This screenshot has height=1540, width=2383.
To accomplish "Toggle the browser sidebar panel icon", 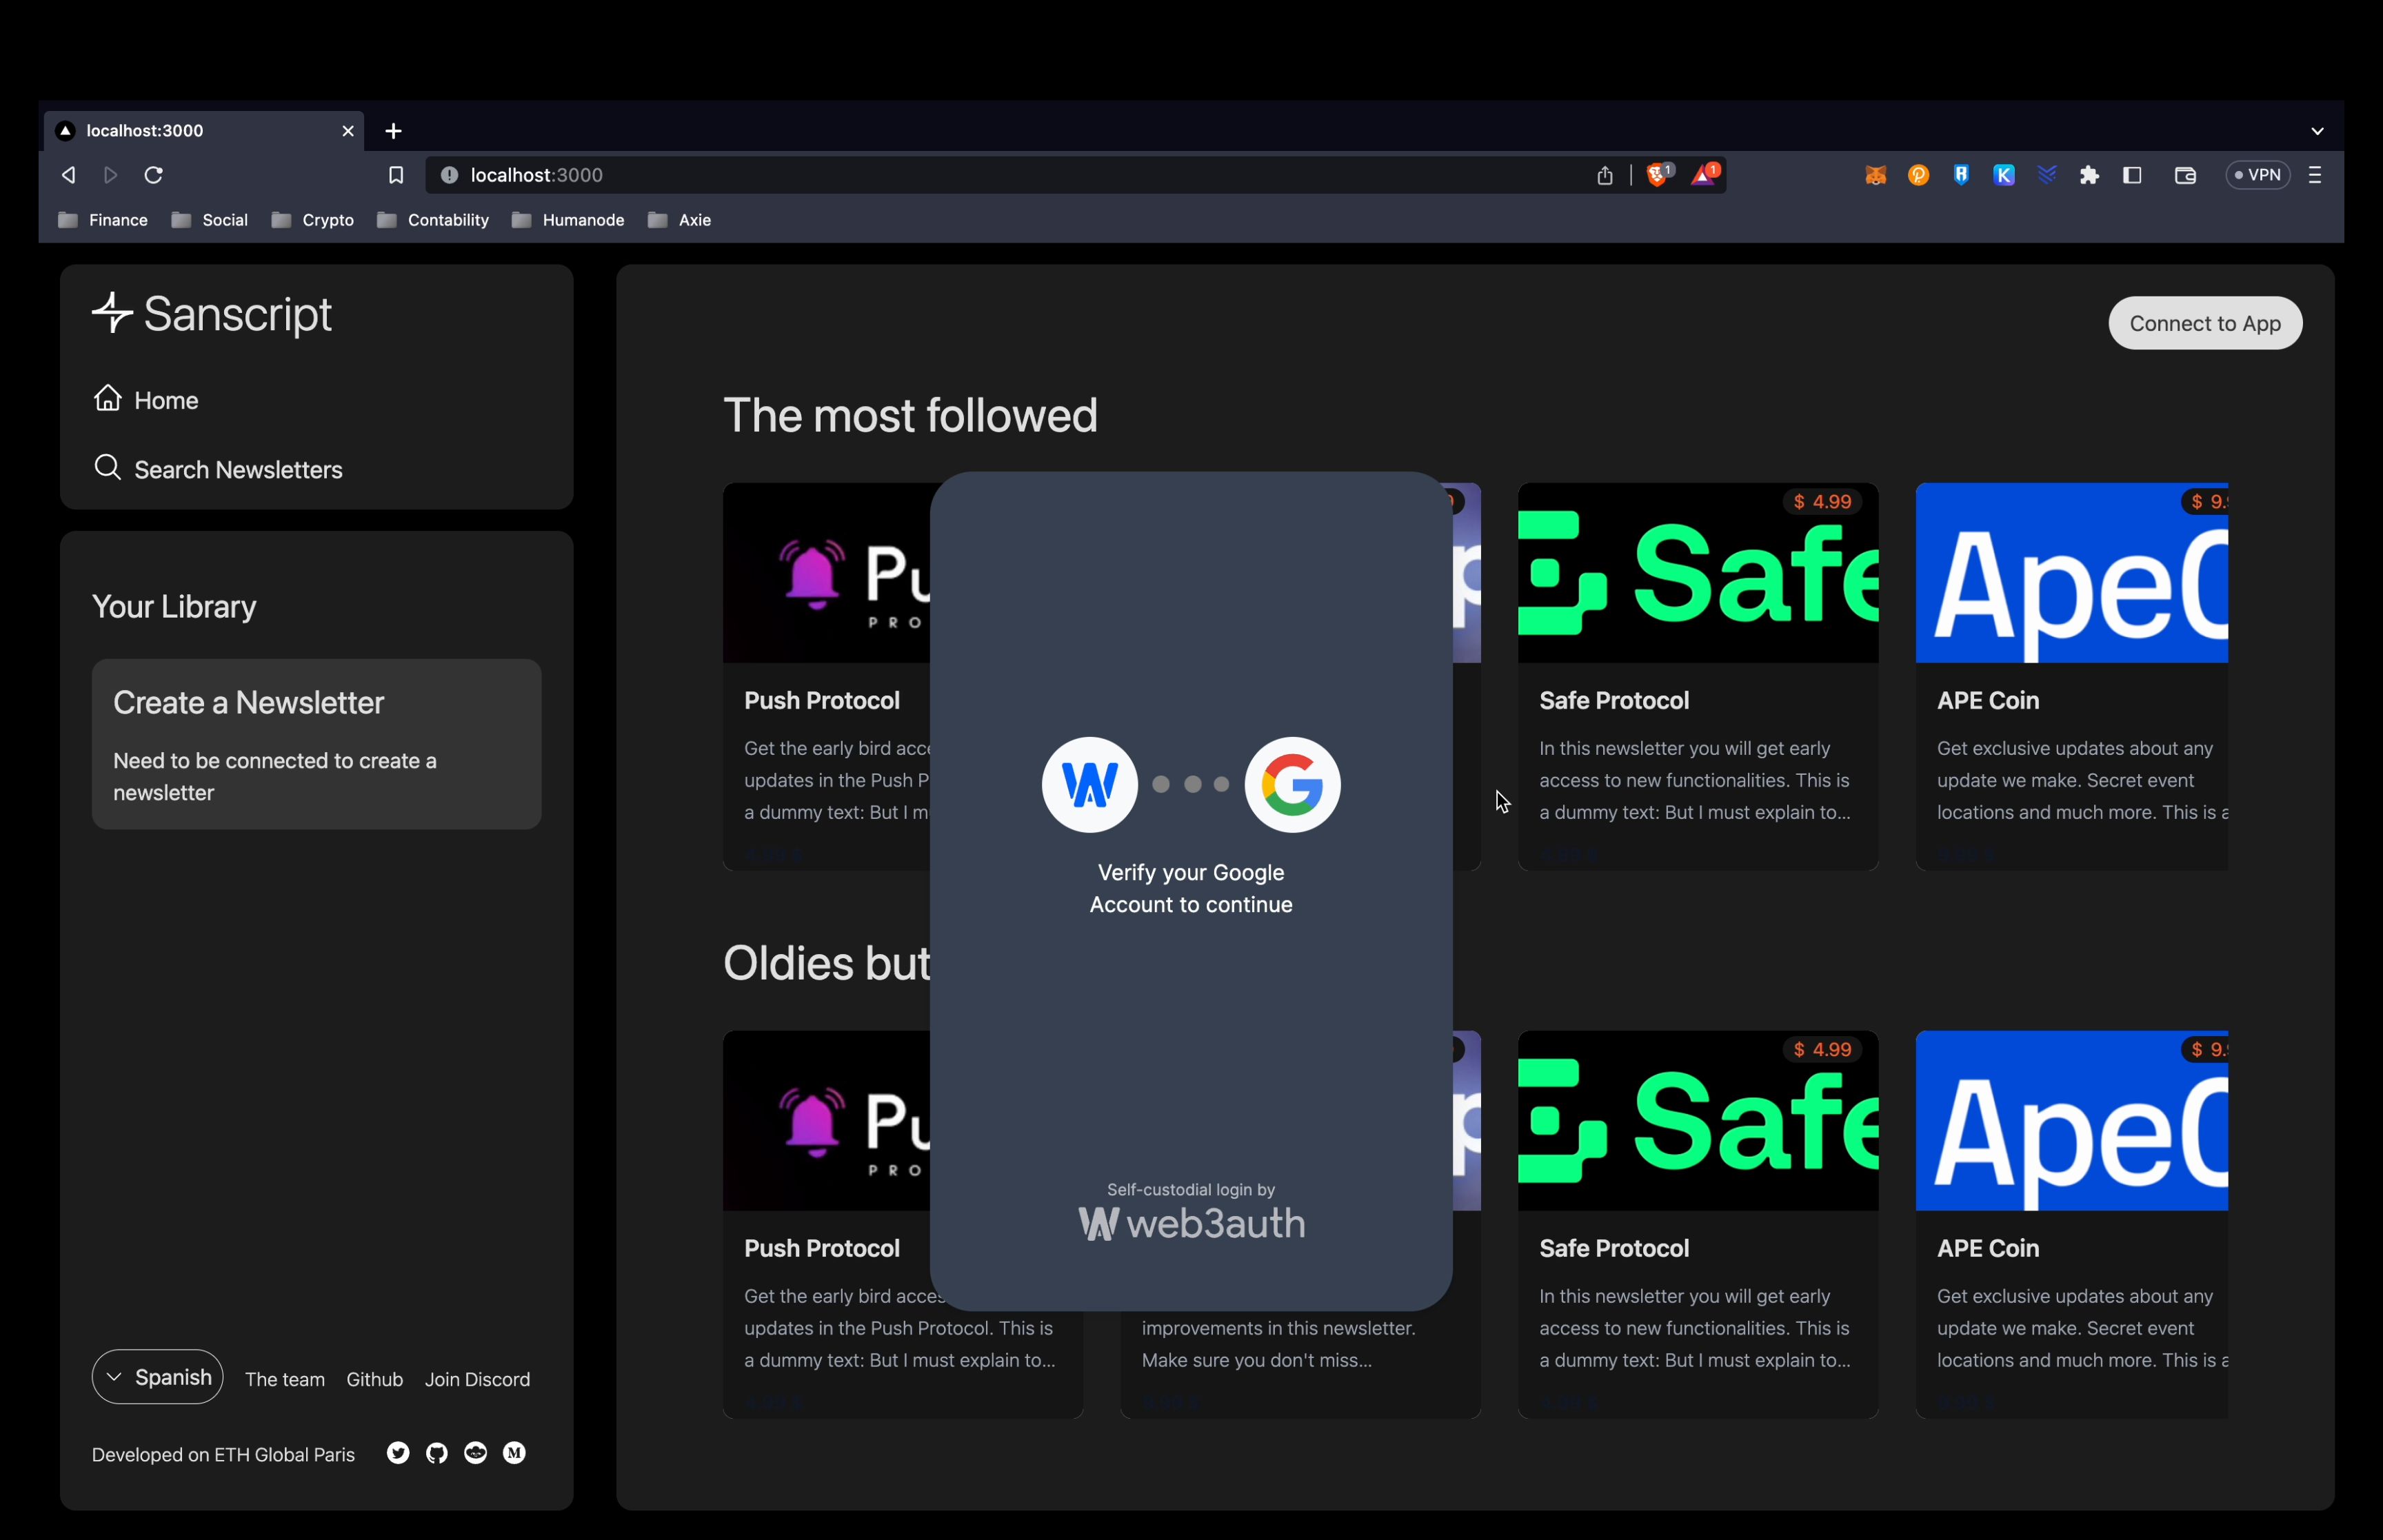I will 2132,175.
